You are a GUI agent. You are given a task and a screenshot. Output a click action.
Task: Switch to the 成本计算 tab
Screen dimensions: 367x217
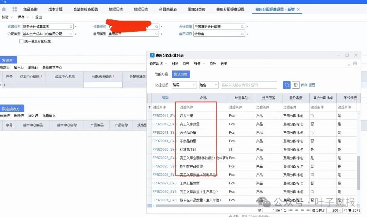click(55, 10)
